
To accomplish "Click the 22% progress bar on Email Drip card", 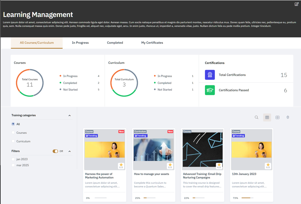I will click(x=198, y=198).
